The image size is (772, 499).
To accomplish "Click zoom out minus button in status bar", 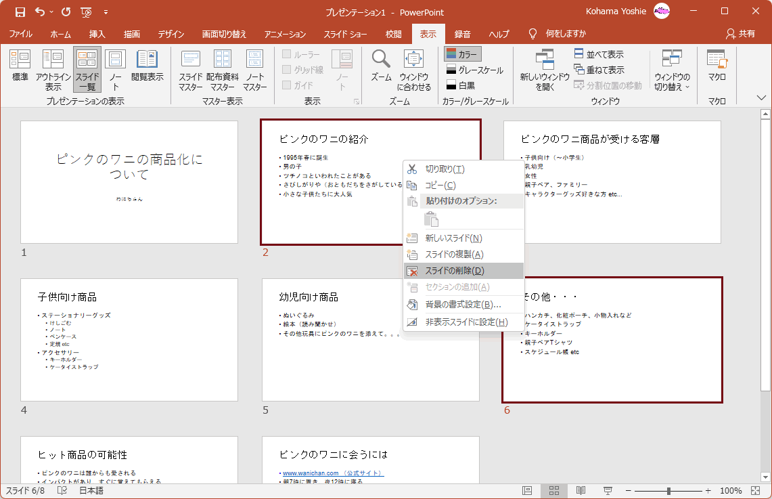I will click(x=629, y=491).
